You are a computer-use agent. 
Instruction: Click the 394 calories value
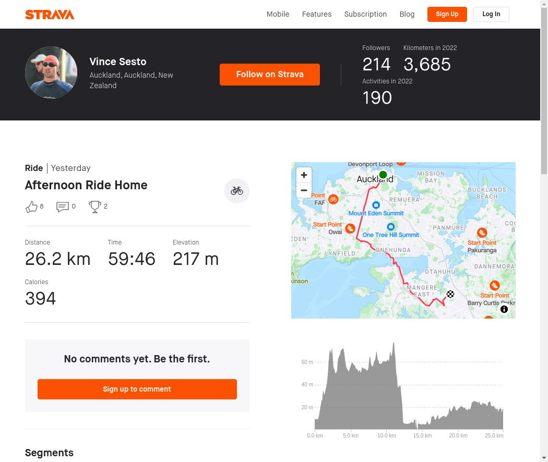(40, 299)
